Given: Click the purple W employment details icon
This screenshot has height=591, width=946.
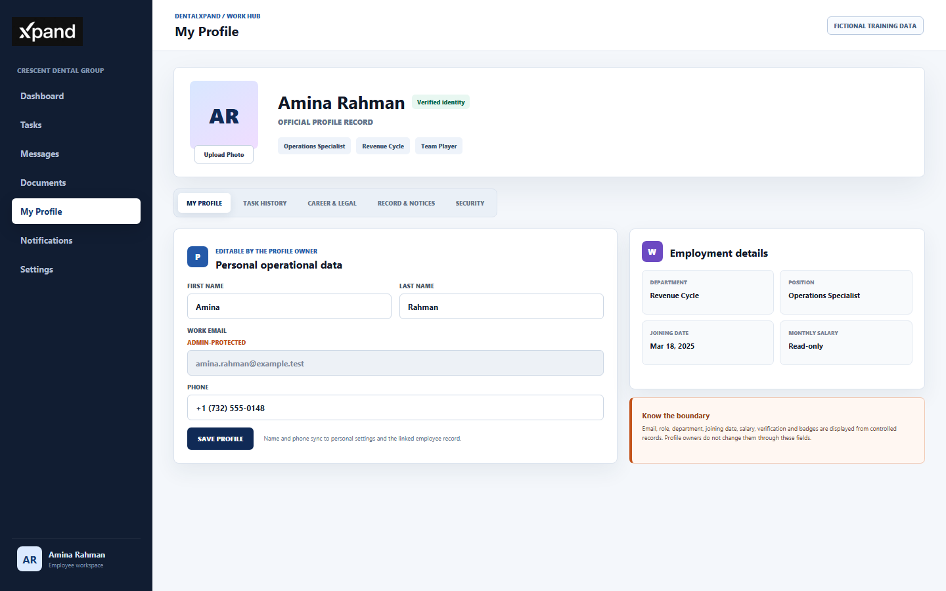Looking at the screenshot, I should 652,252.
